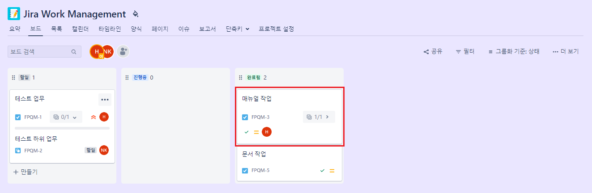Click the drag handle of 완료됨 column

tap(240, 77)
